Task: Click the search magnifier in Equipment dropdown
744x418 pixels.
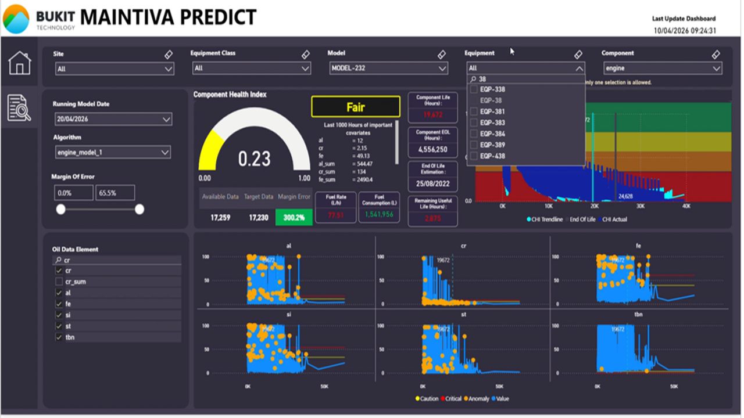Action: [x=473, y=80]
